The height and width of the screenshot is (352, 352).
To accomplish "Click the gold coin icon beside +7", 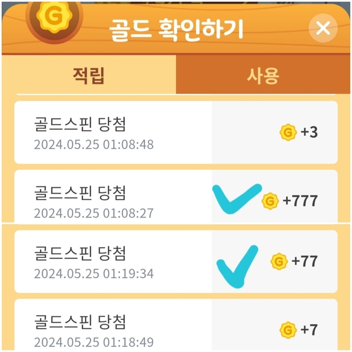I will tap(288, 330).
